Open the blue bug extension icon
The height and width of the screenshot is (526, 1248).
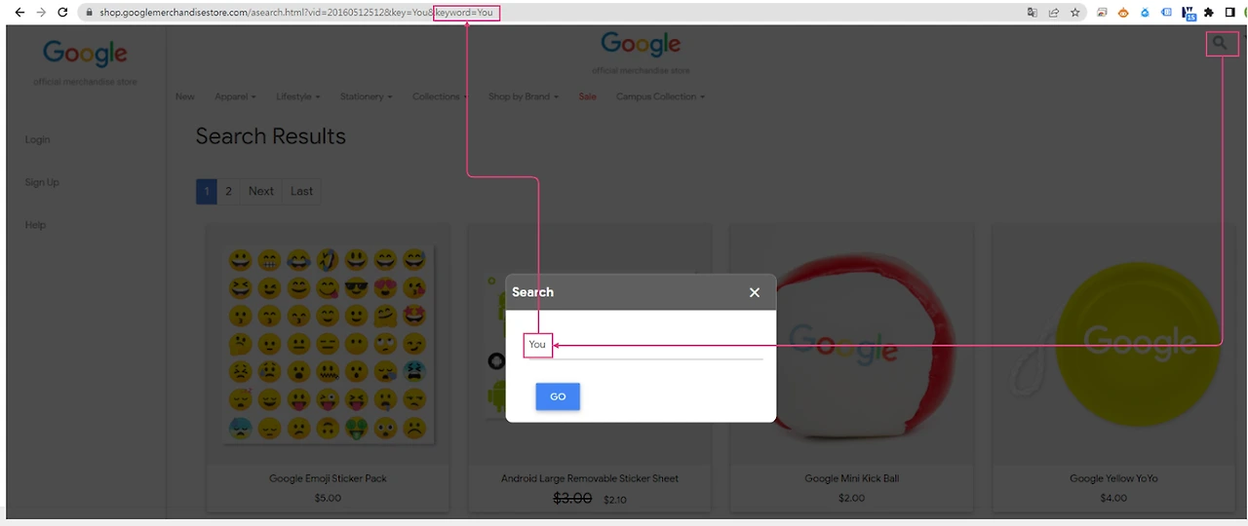[1145, 13]
